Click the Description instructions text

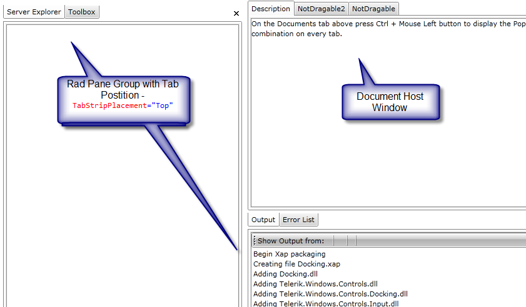tap(388, 29)
